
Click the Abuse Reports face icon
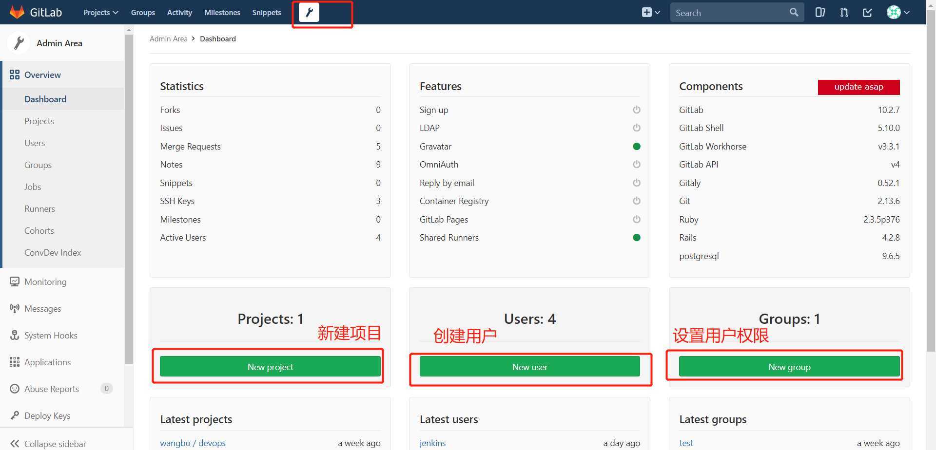tap(15, 389)
